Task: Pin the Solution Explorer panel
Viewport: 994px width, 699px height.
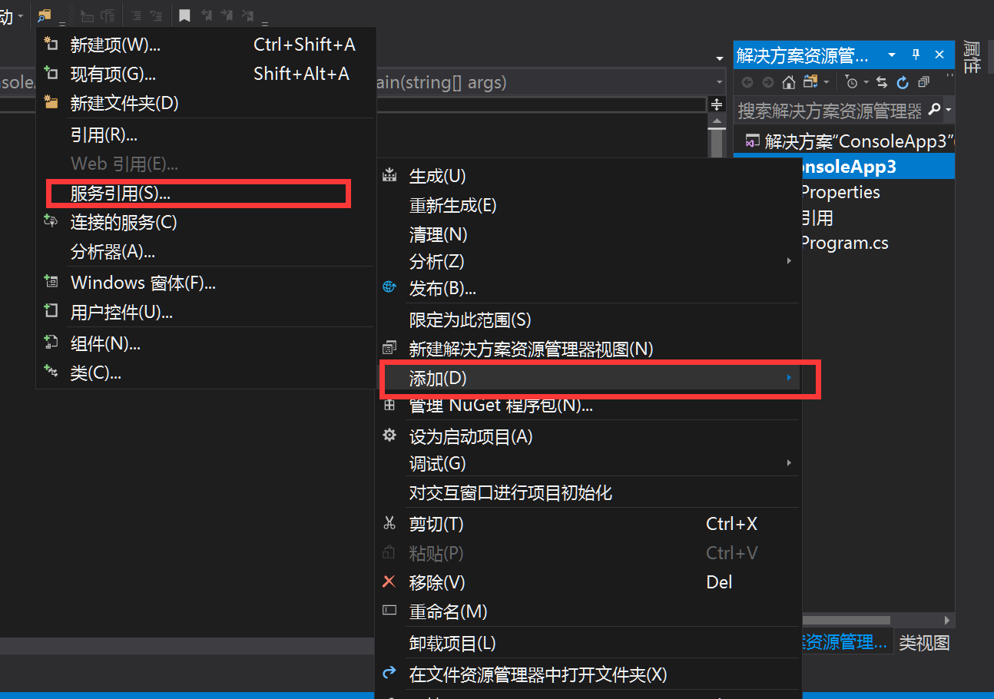Action: [x=916, y=55]
